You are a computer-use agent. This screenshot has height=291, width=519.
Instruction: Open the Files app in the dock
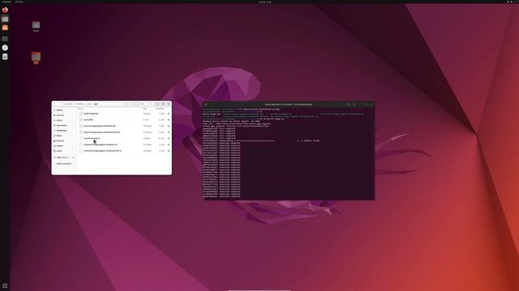pos(5,19)
